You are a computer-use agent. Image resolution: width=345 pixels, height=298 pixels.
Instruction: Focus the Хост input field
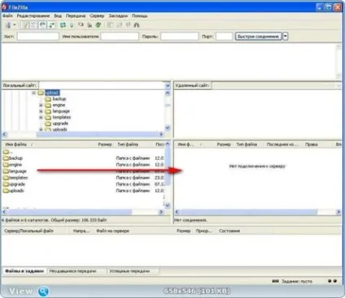pyautogui.click(x=38, y=37)
